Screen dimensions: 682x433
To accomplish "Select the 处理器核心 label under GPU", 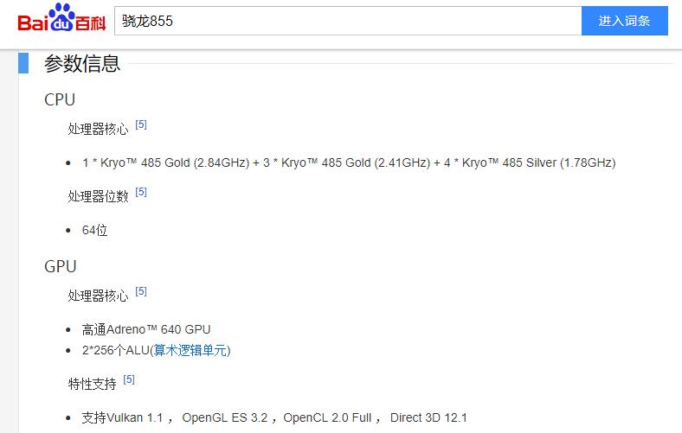I will coord(99,296).
